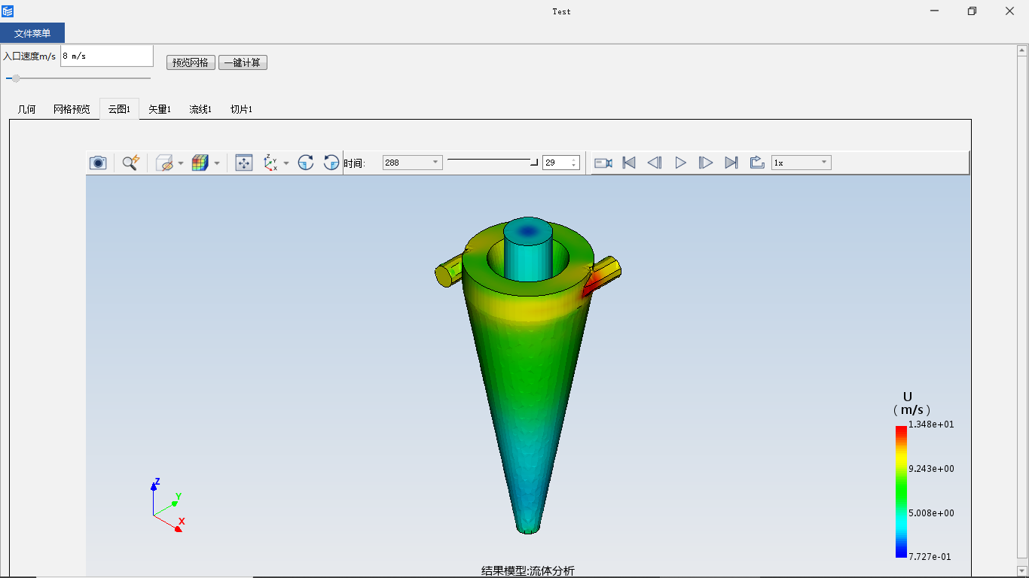Viewport: 1029px width, 578px height.
Task: Switch to the 矢量1 tab
Action: click(x=160, y=109)
